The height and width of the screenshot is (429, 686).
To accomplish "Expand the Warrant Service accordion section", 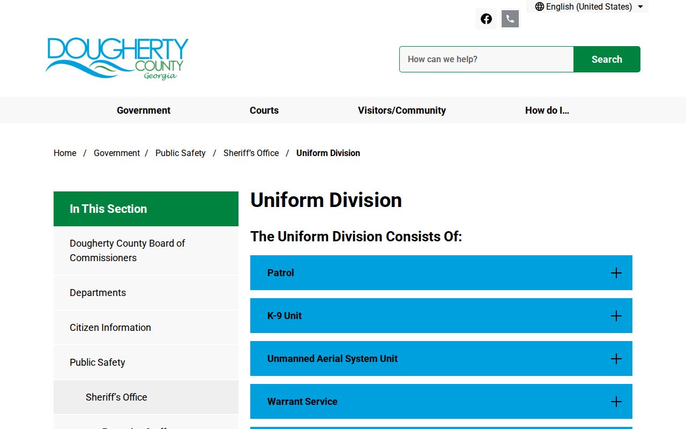I will coord(441,402).
